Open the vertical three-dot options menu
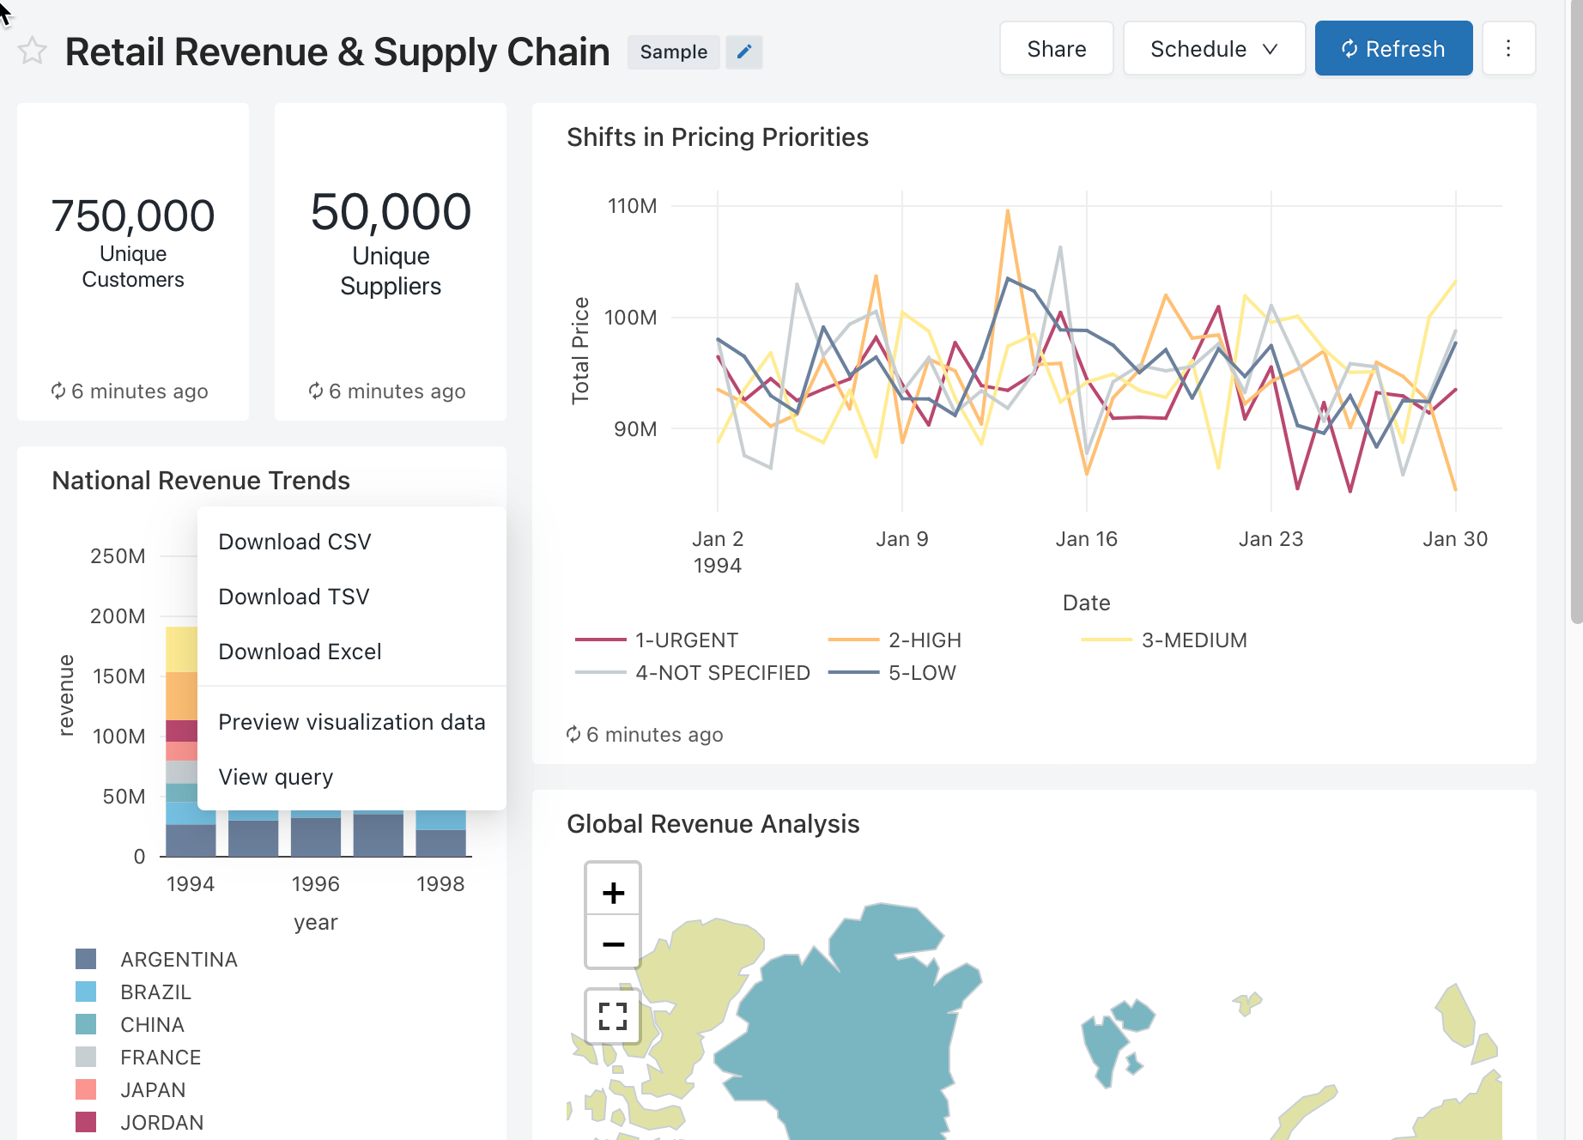1583x1140 pixels. tap(1508, 49)
